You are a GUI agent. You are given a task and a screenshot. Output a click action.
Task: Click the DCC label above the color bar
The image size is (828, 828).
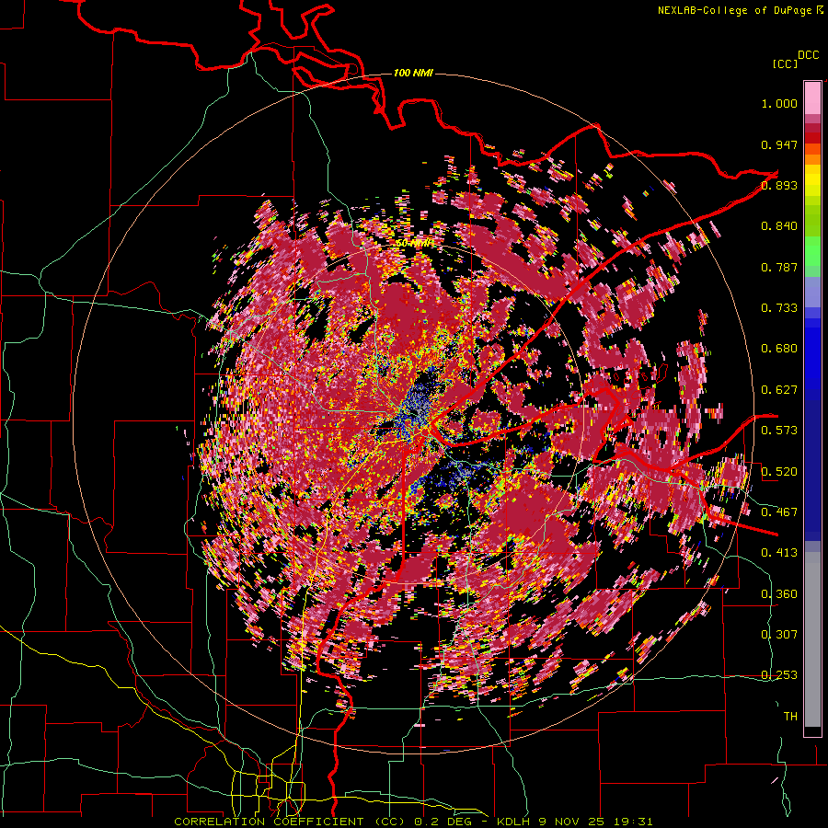808,55
